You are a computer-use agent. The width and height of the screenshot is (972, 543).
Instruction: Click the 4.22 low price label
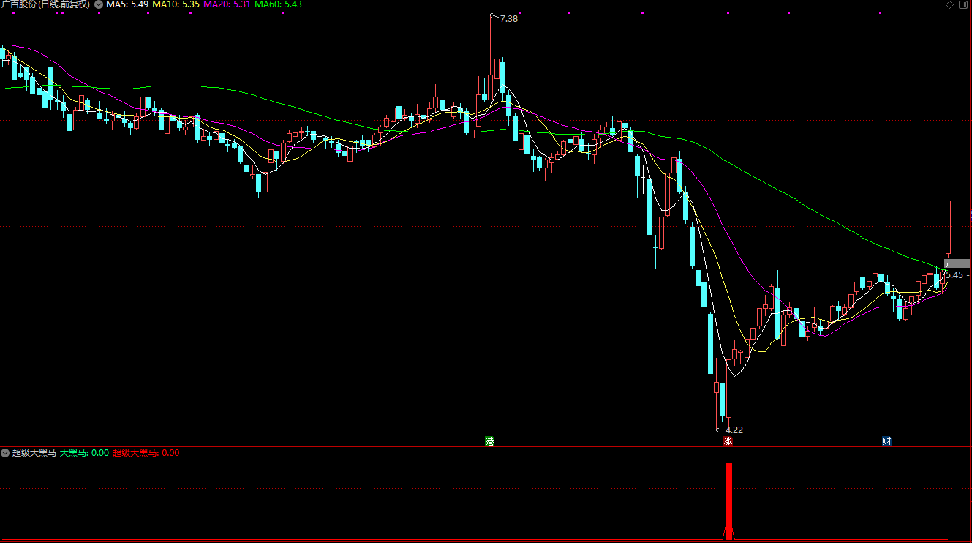point(734,430)
